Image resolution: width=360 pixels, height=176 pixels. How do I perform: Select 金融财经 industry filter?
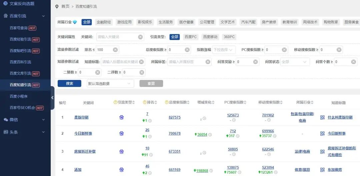(104, 22)
